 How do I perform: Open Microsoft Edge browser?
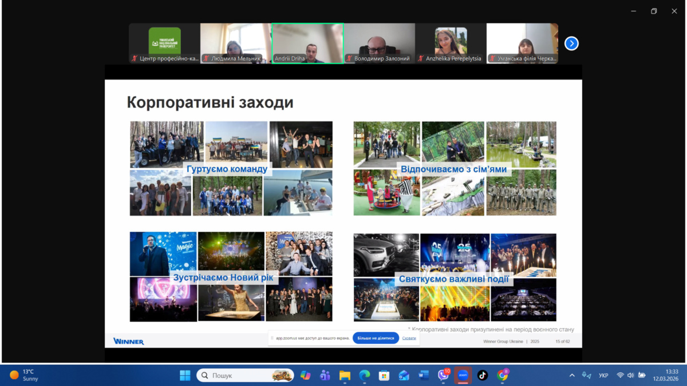click(365, 375)
